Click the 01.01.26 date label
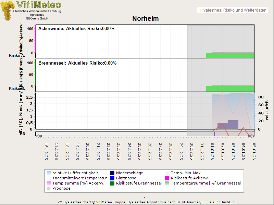Screen dimensions: 274x205 click(213, 151)
